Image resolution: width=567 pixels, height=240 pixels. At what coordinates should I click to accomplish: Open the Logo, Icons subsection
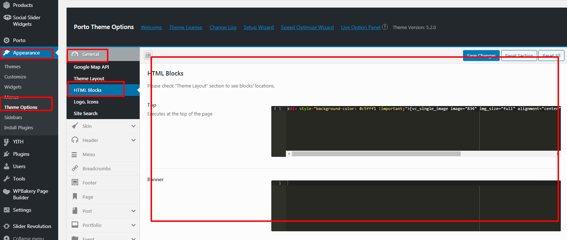click(x=103, y=102)
